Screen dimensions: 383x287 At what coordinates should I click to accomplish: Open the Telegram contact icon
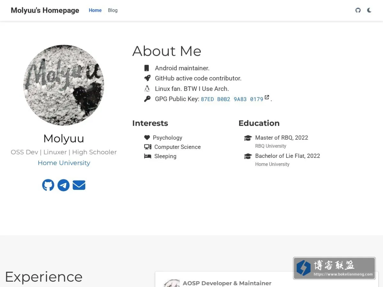pyautogui.click(x=64, y=185)
